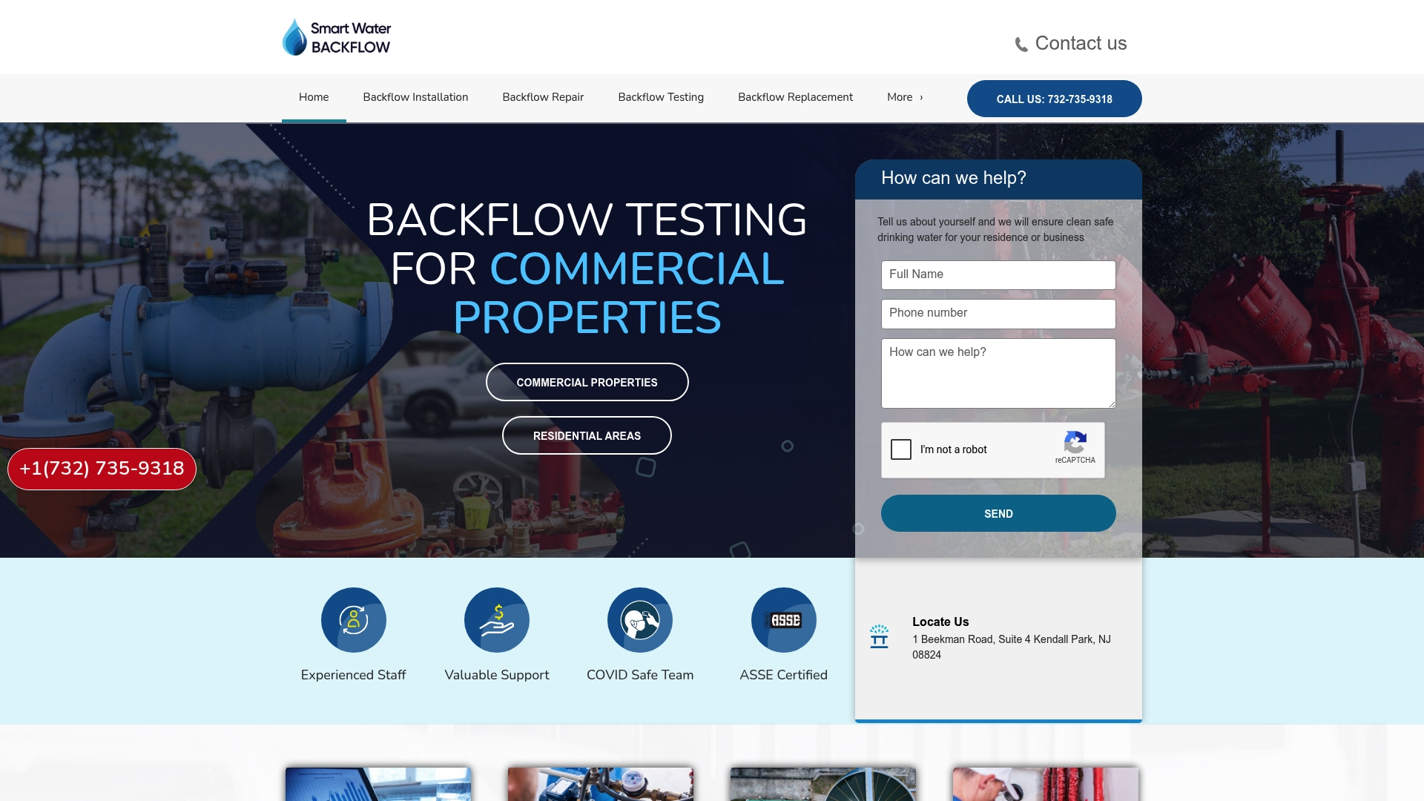Image resolution: width=1424 pixels, height=801 pixels.
Task: Open Backflow Replacement page
Action: tap(795, 97)
